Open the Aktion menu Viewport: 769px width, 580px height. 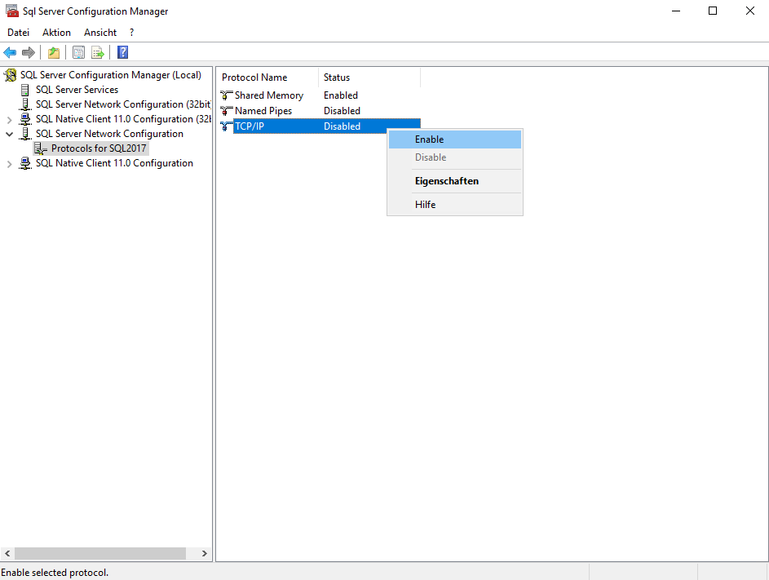pos(56,33)
